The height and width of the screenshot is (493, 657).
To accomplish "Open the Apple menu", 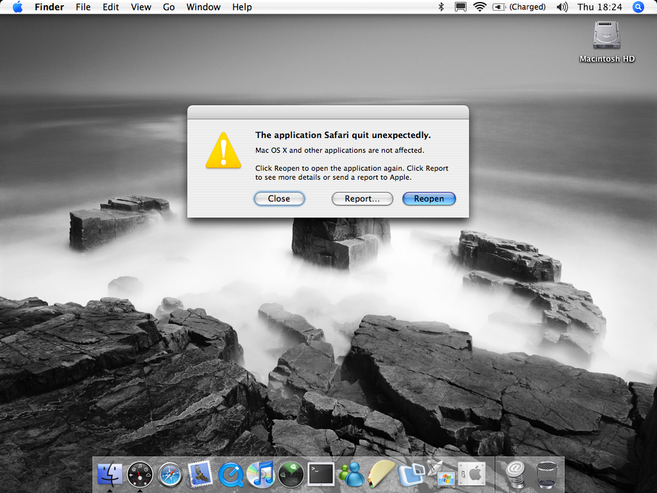I will pyautogui.click(x=17, y=7).
